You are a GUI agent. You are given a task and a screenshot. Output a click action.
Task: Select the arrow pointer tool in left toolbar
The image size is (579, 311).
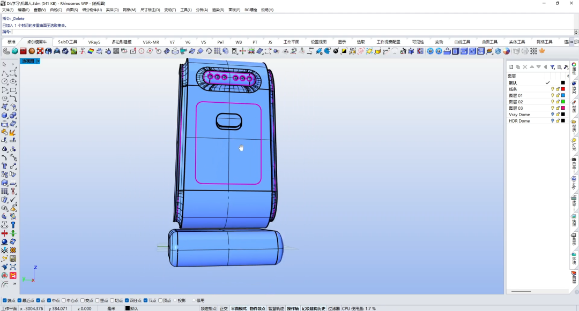tap(4, 64)
